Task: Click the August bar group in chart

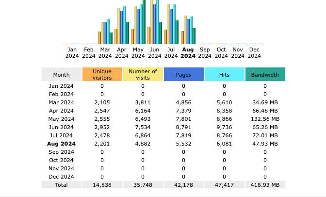Action: click(x=188, y=30)
